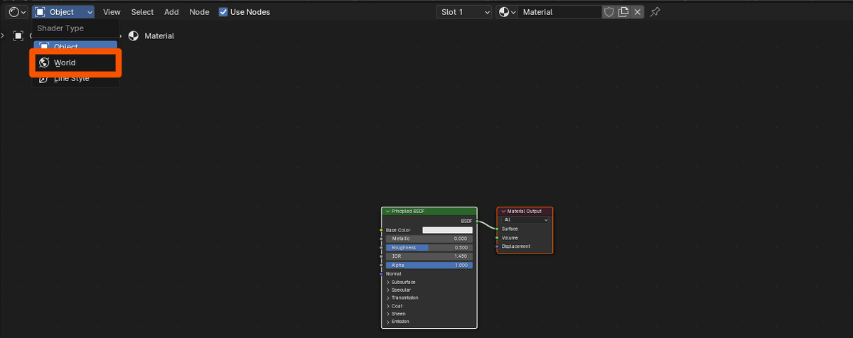Unlink the material with the X icon

coord(638,12)
